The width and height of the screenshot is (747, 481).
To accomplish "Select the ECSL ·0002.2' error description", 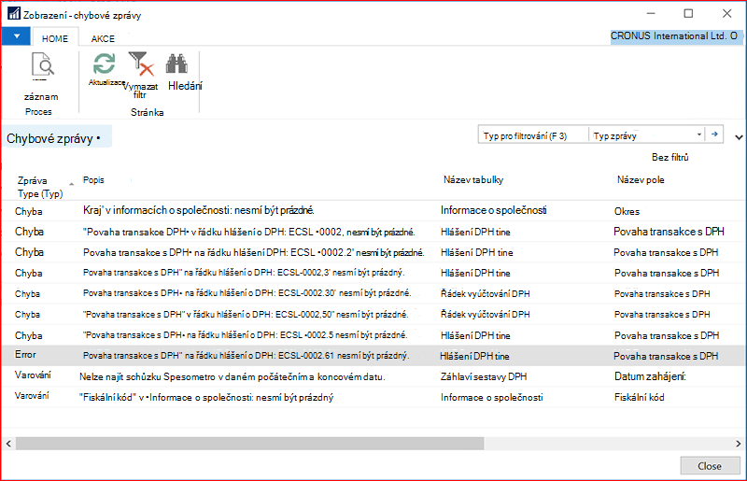I will point(253,253).
